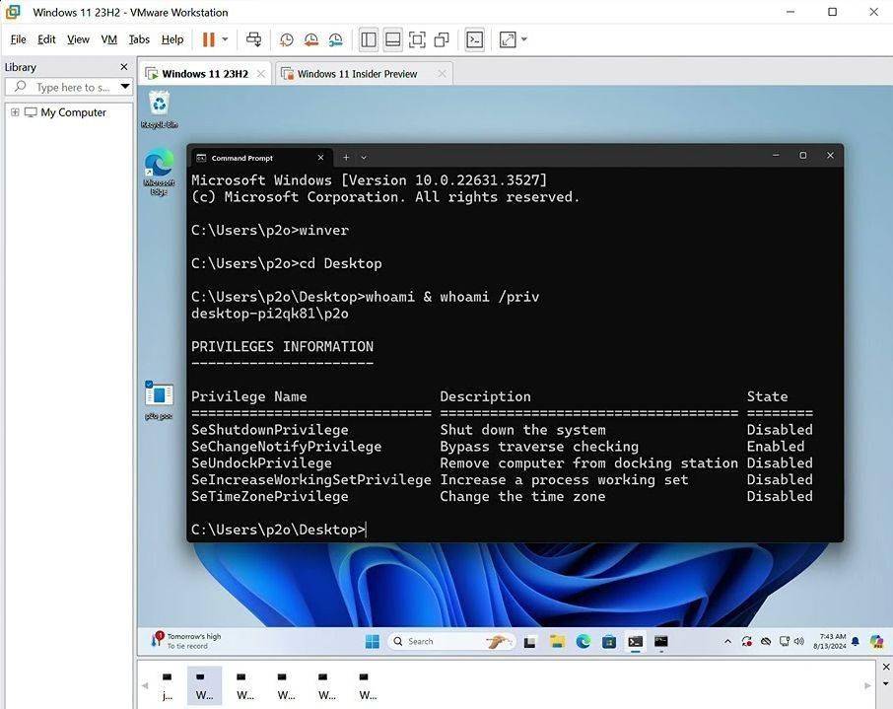Switch to Unity mode
Screen dimensions: 893x709
point(442,39)
